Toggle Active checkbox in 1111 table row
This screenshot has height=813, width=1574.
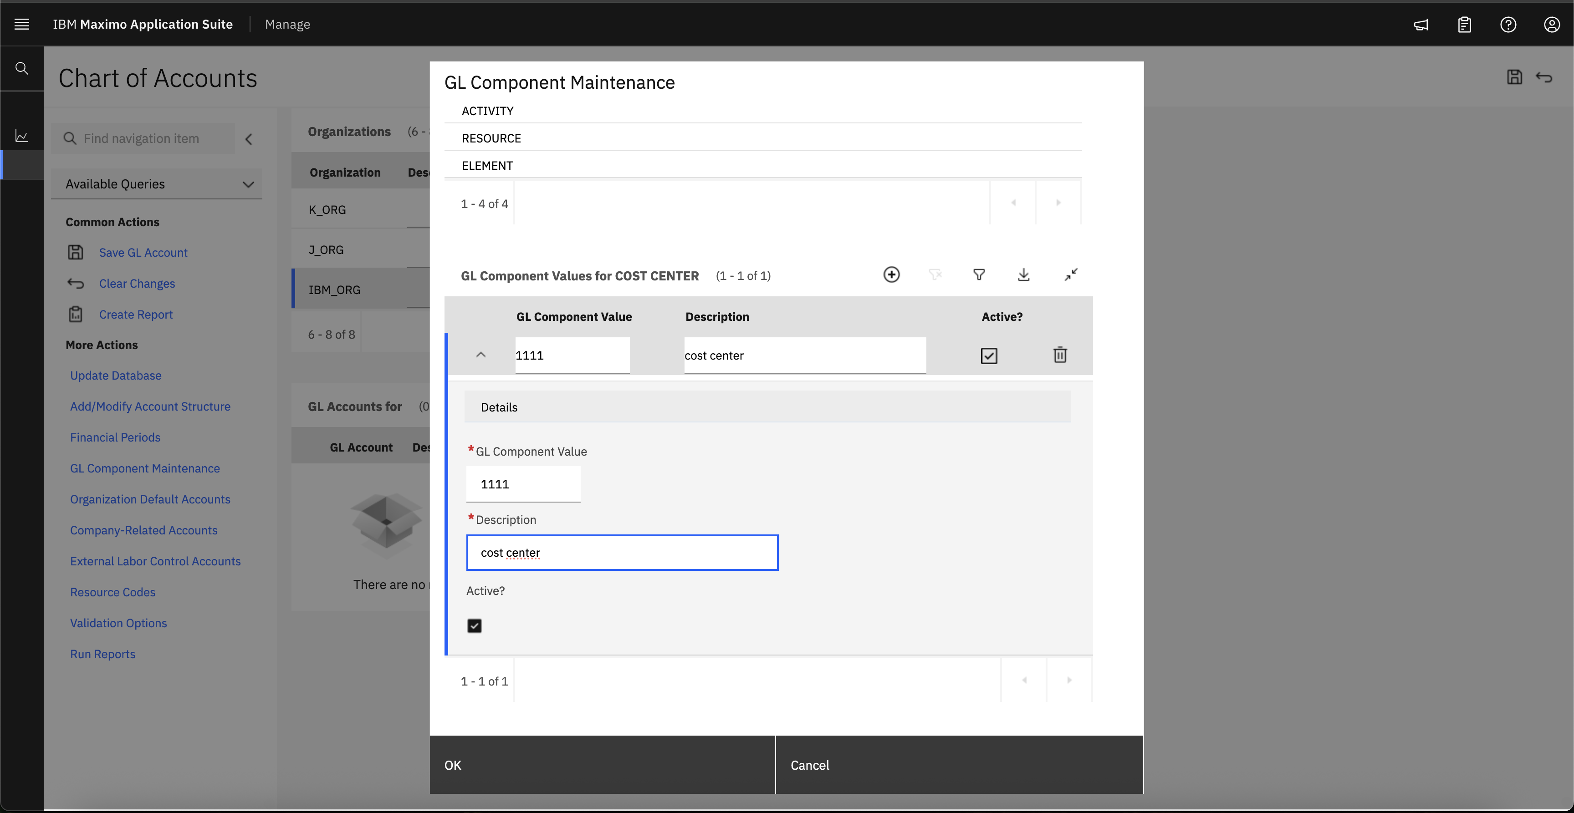989,356
